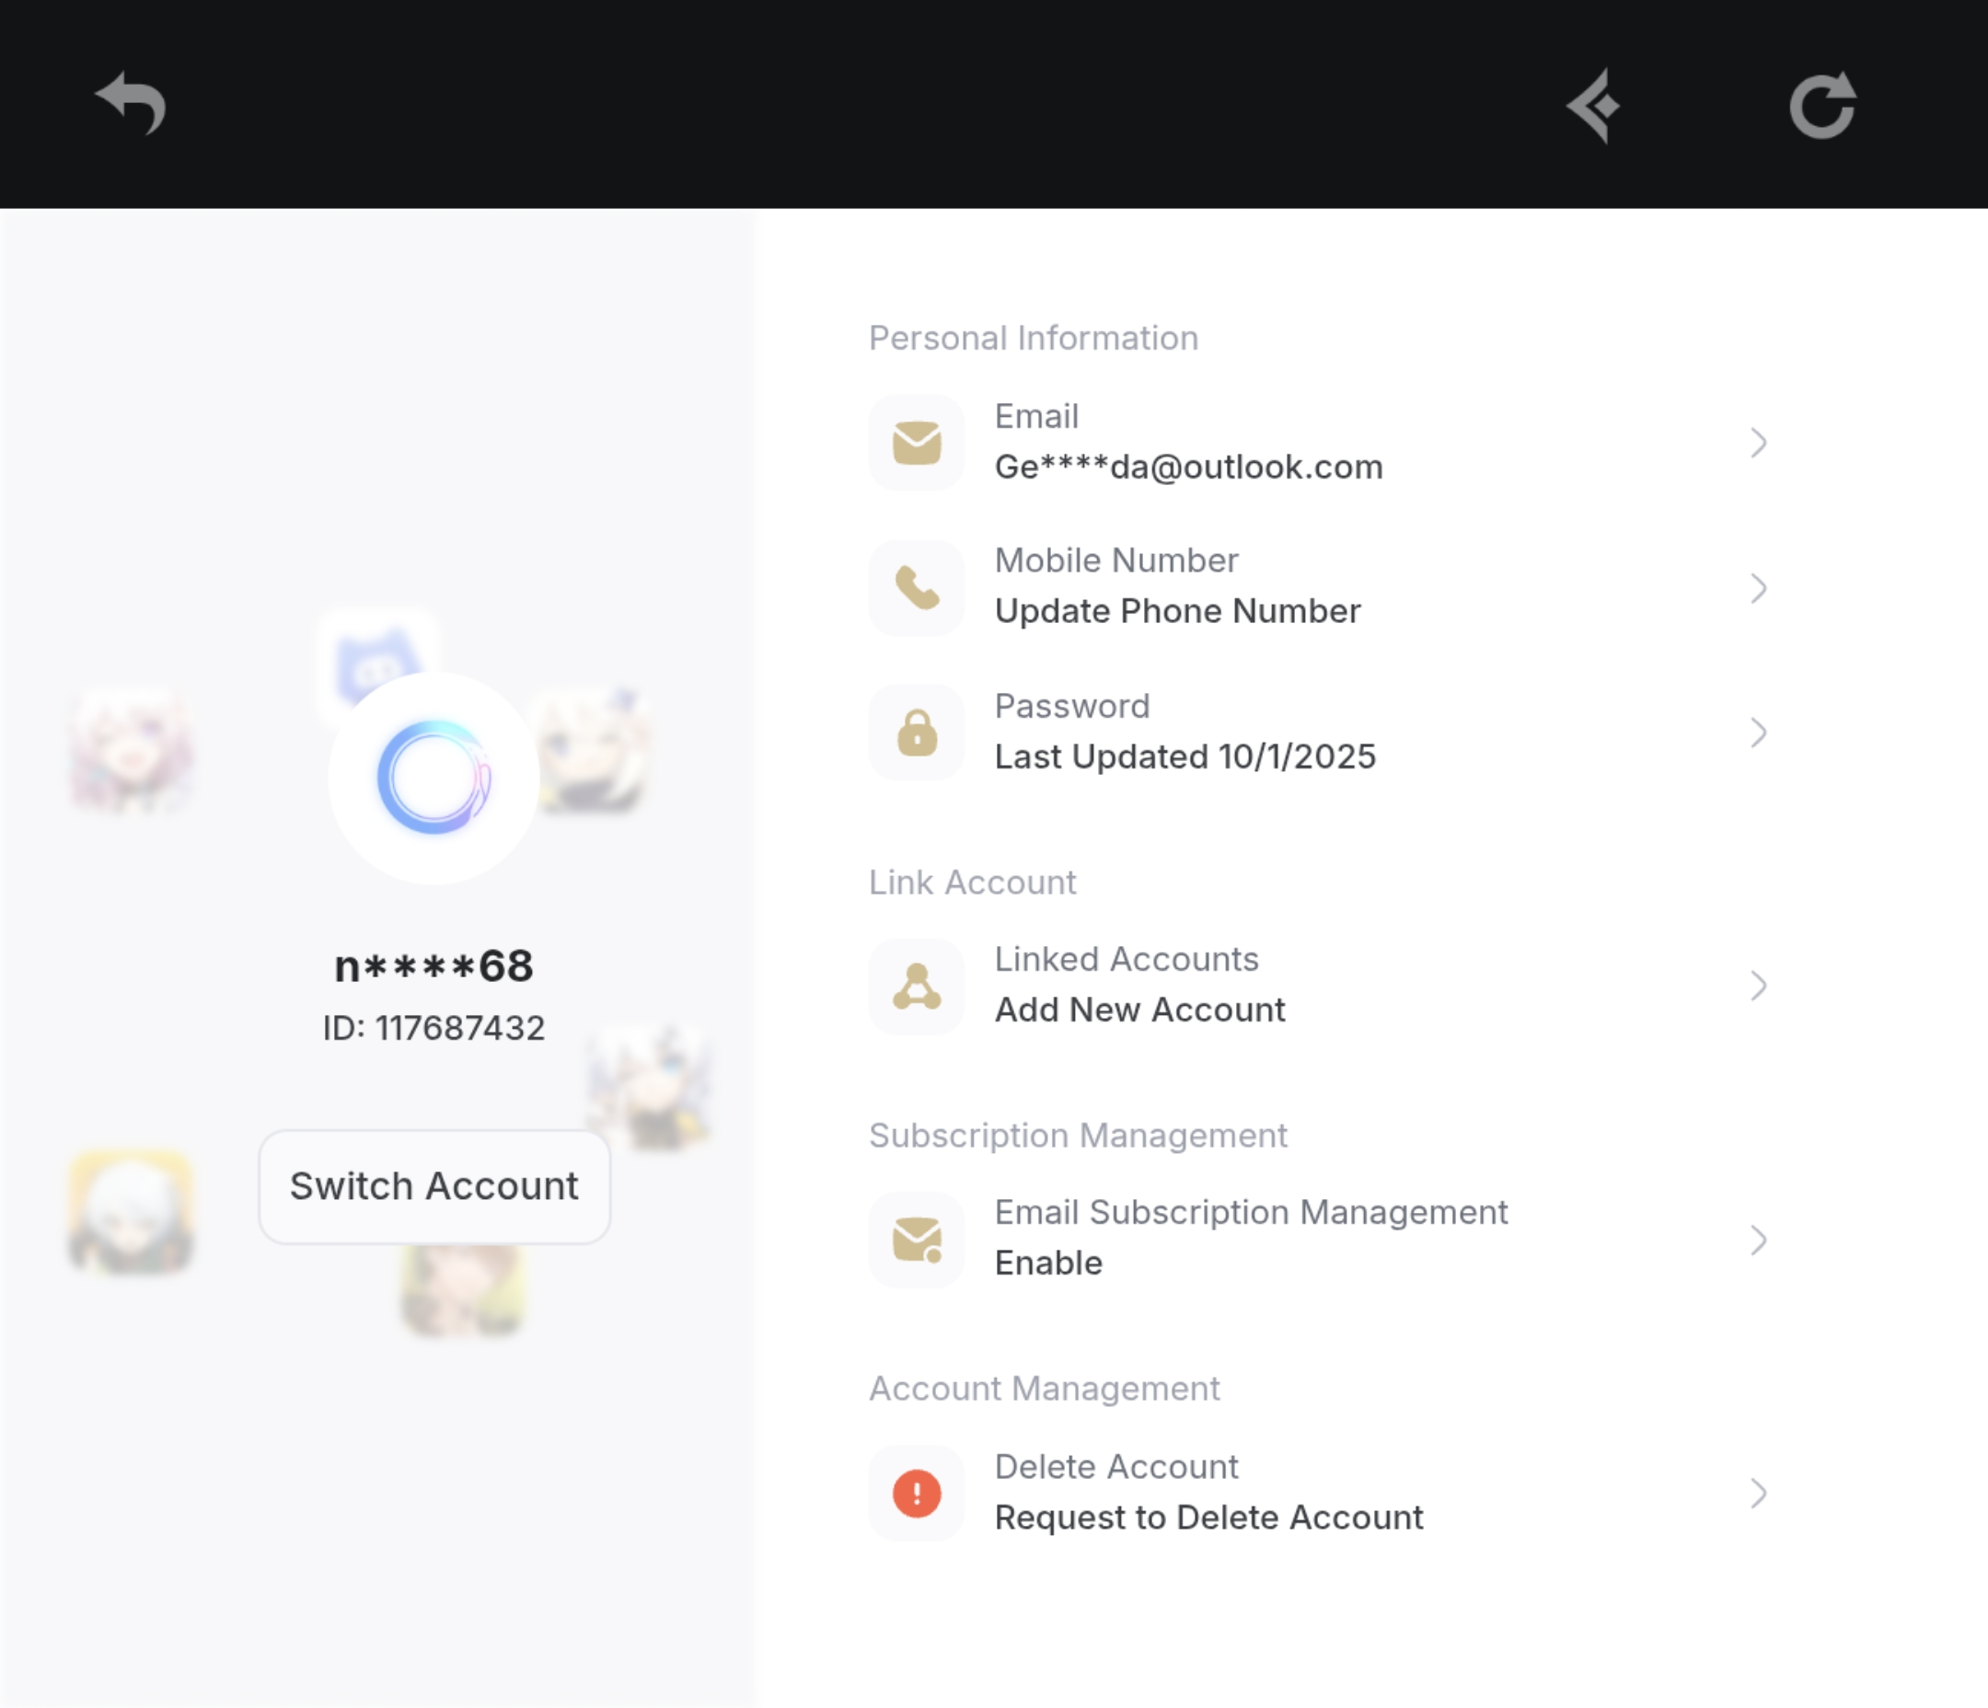Click the Email Subscription envelope icon
Viewport: 1988px width, 1708px height.
pyautogui.click(x=917, y=1240)
